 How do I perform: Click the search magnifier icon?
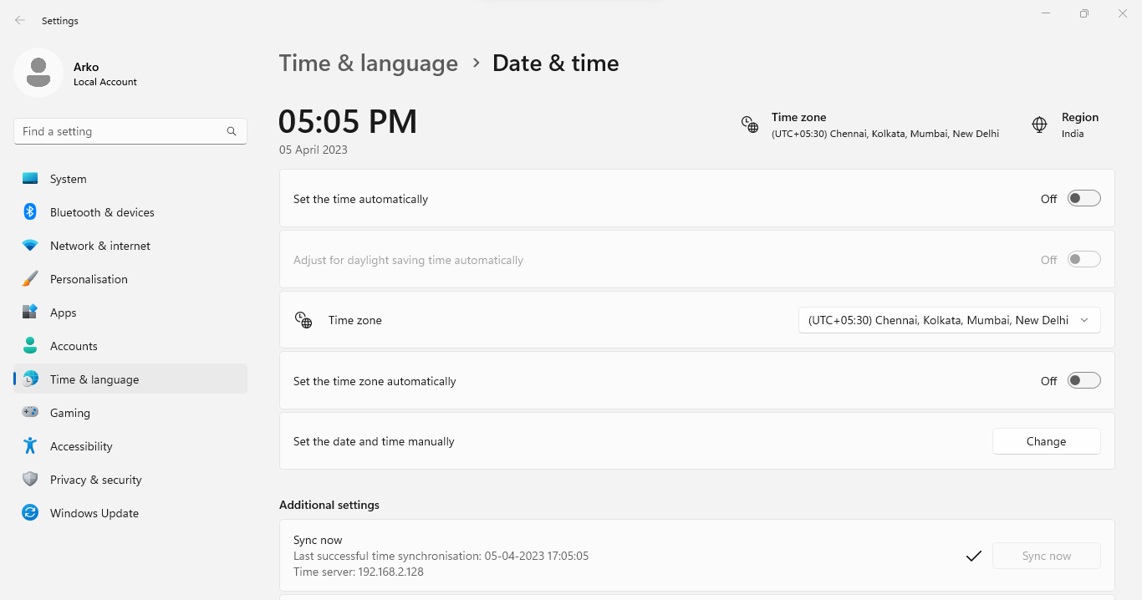coord(232,131)
